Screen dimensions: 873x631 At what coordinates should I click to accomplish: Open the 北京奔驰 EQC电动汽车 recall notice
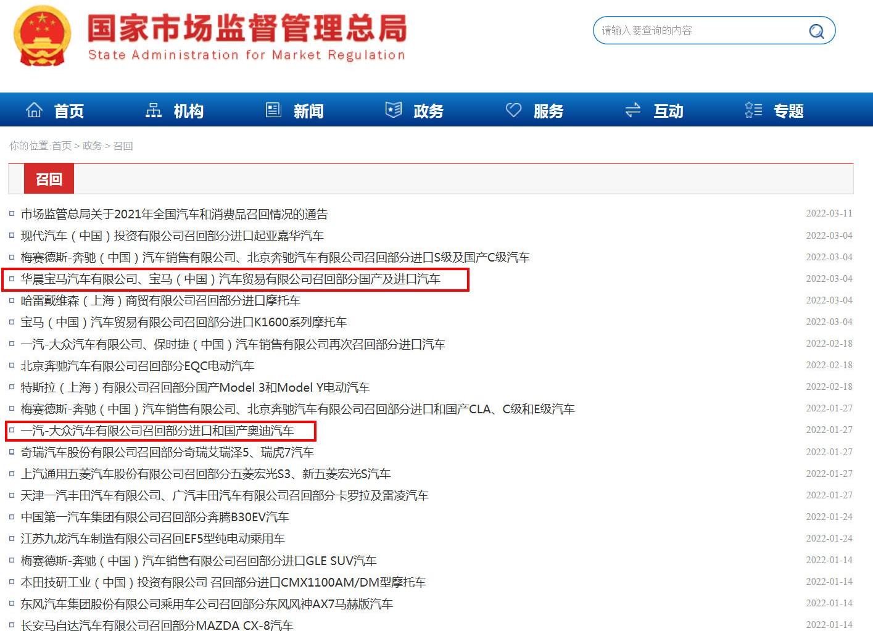click(137, 366)
